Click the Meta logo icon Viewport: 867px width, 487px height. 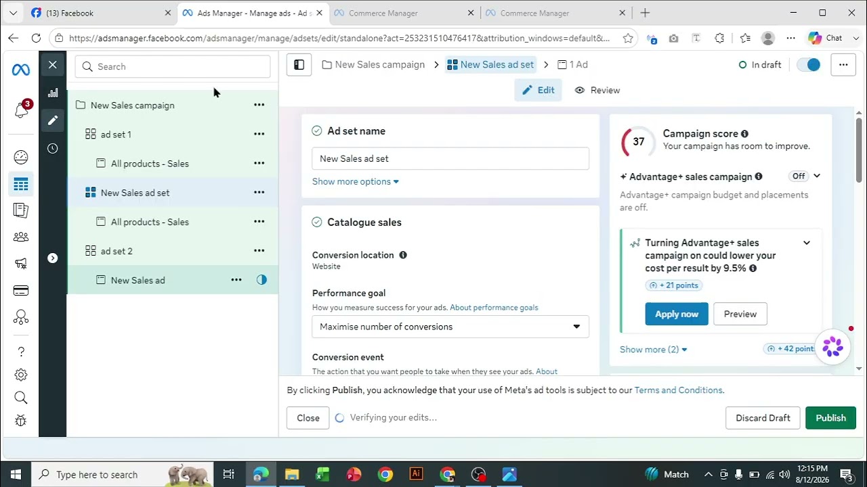pyautogui.click(x=21, y=70)
